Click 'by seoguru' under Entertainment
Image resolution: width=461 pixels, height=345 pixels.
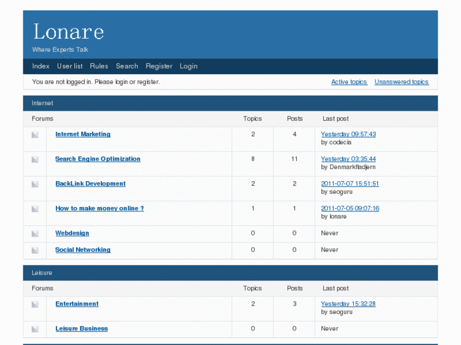click(337, 312)
